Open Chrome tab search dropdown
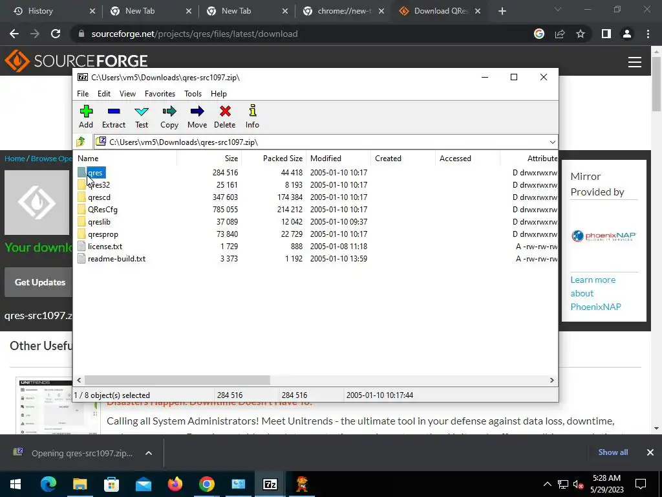The image size is (662, 497). click(x=558, y=10)
